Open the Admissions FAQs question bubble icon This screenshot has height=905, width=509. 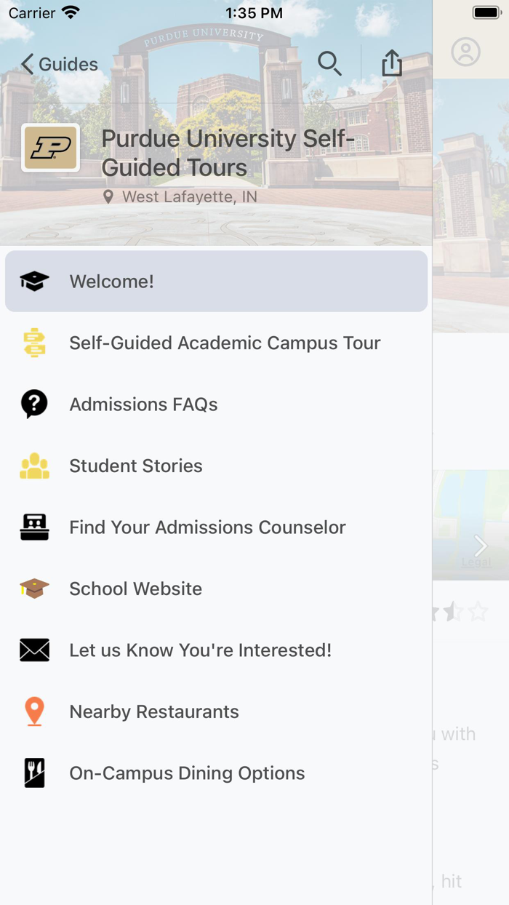33,404
